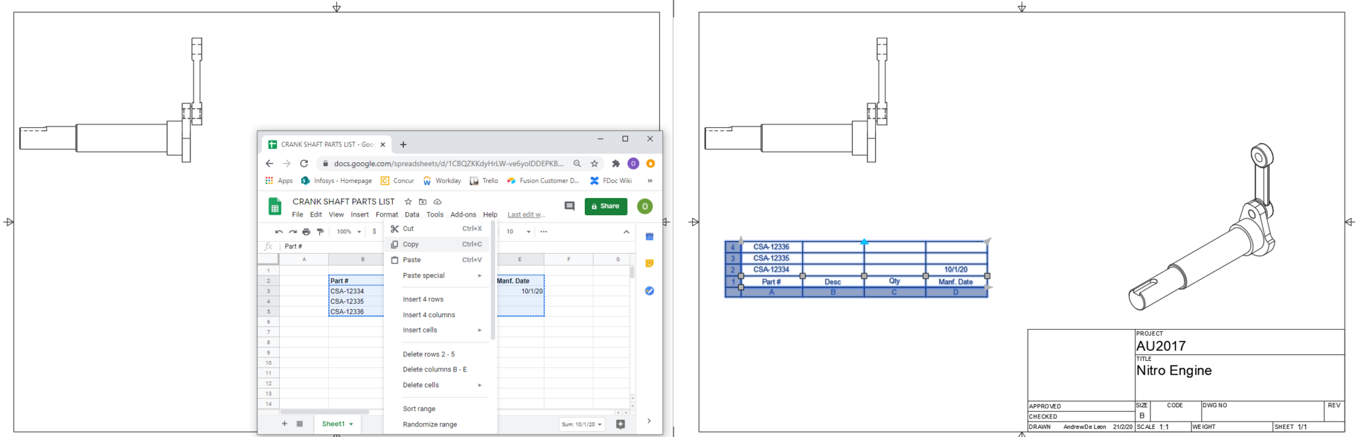The height and width of the screenshot is (437, 1358).
Task: Move document to a folder
Action: pyautogui.click(x=423, y=201)
